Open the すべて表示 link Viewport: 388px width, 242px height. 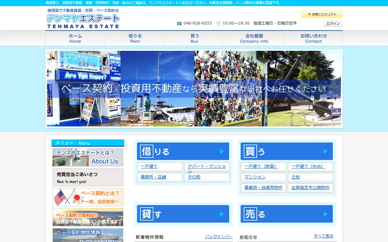click(323, 236)
